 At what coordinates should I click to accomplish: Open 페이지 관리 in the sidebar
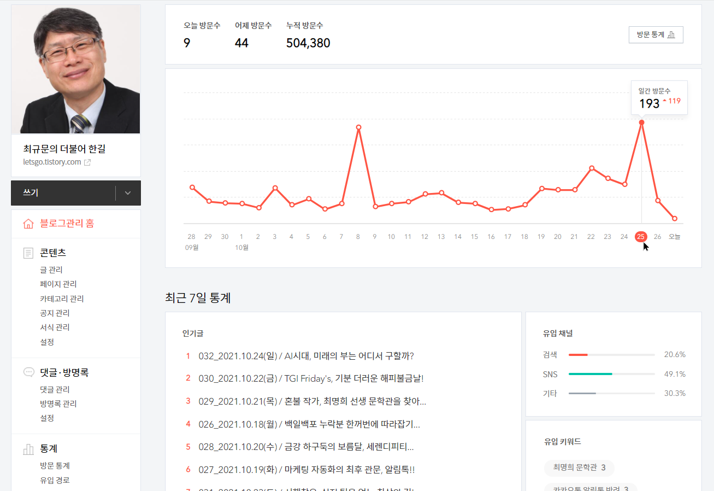58,284
